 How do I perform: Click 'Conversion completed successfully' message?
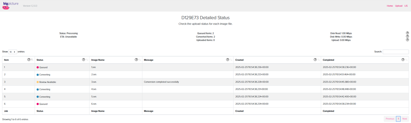(x=162, y=82)
